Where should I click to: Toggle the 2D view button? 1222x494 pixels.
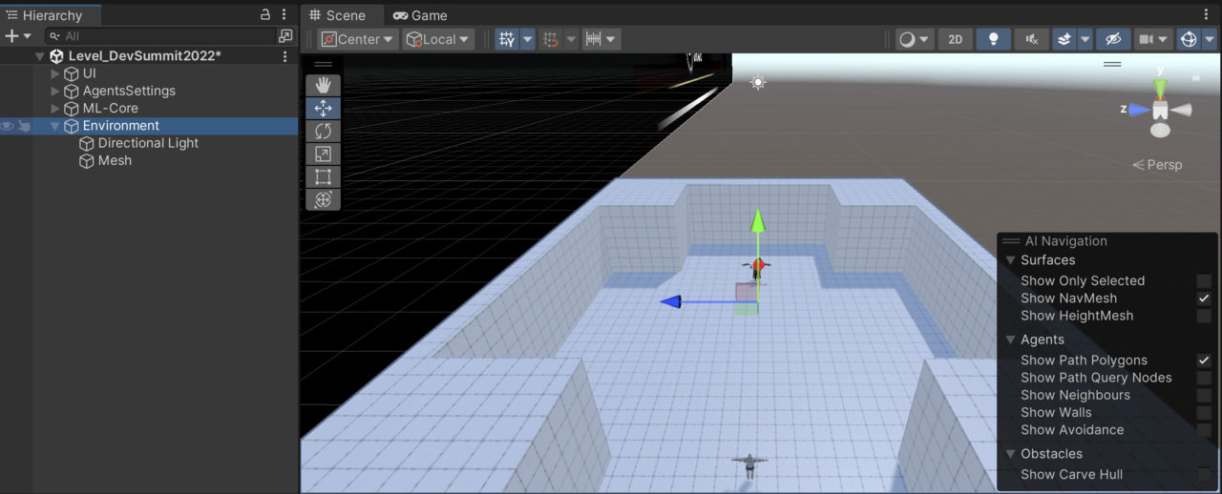pos(955,39)
